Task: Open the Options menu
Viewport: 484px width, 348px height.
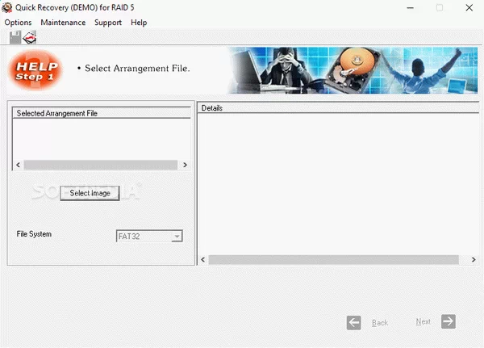Action: click(18, 23)
